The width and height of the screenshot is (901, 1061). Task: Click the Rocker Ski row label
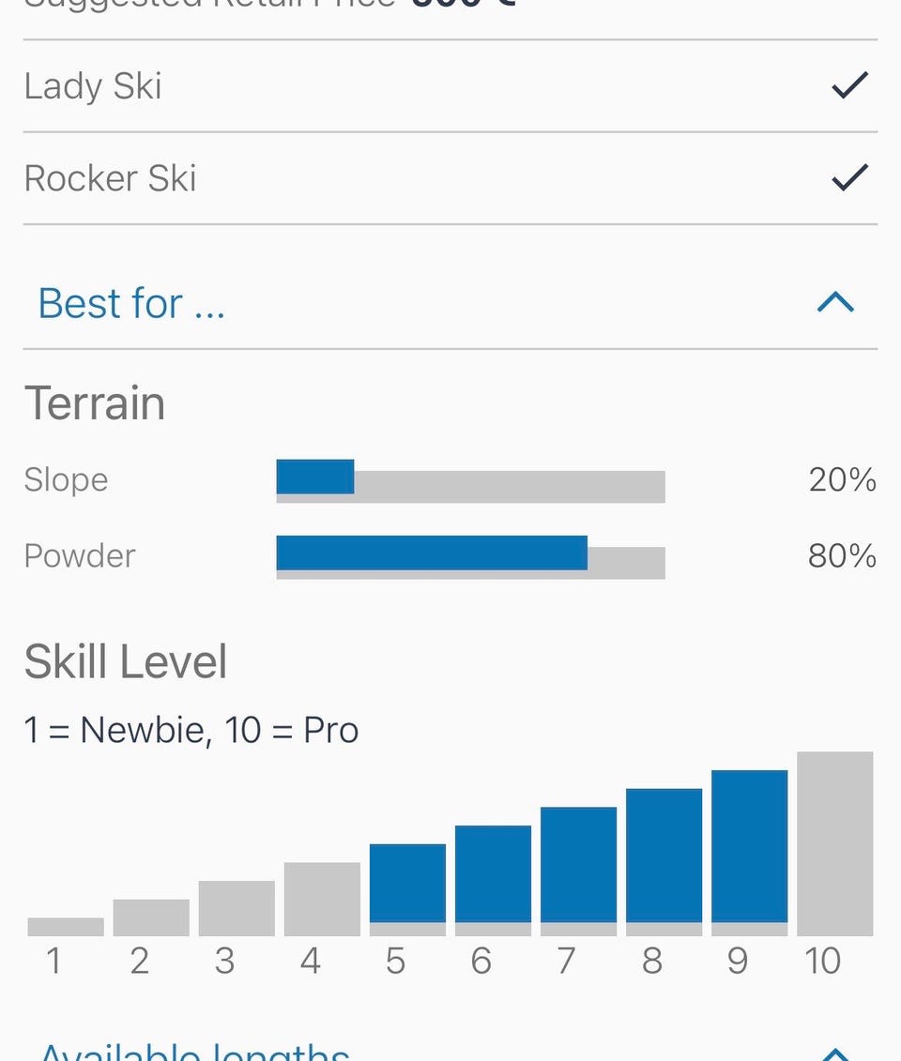[x=111, y=178]
